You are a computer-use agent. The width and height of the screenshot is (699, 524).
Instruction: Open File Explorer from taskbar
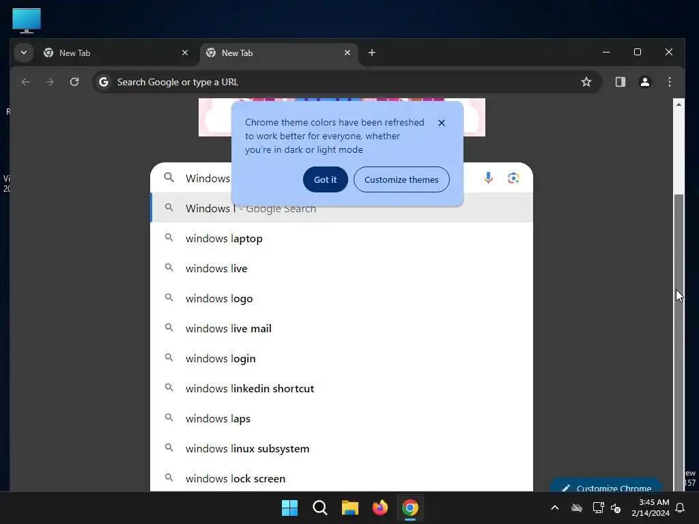pos(350,508)
